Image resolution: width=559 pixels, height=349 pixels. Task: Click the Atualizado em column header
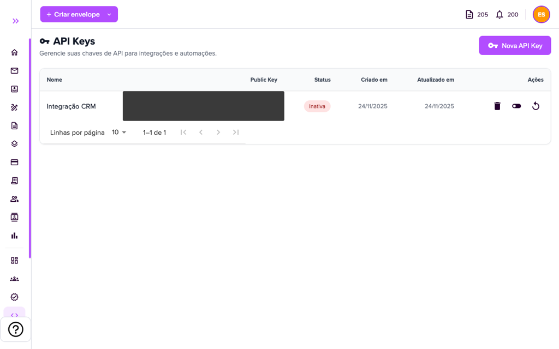436,80
